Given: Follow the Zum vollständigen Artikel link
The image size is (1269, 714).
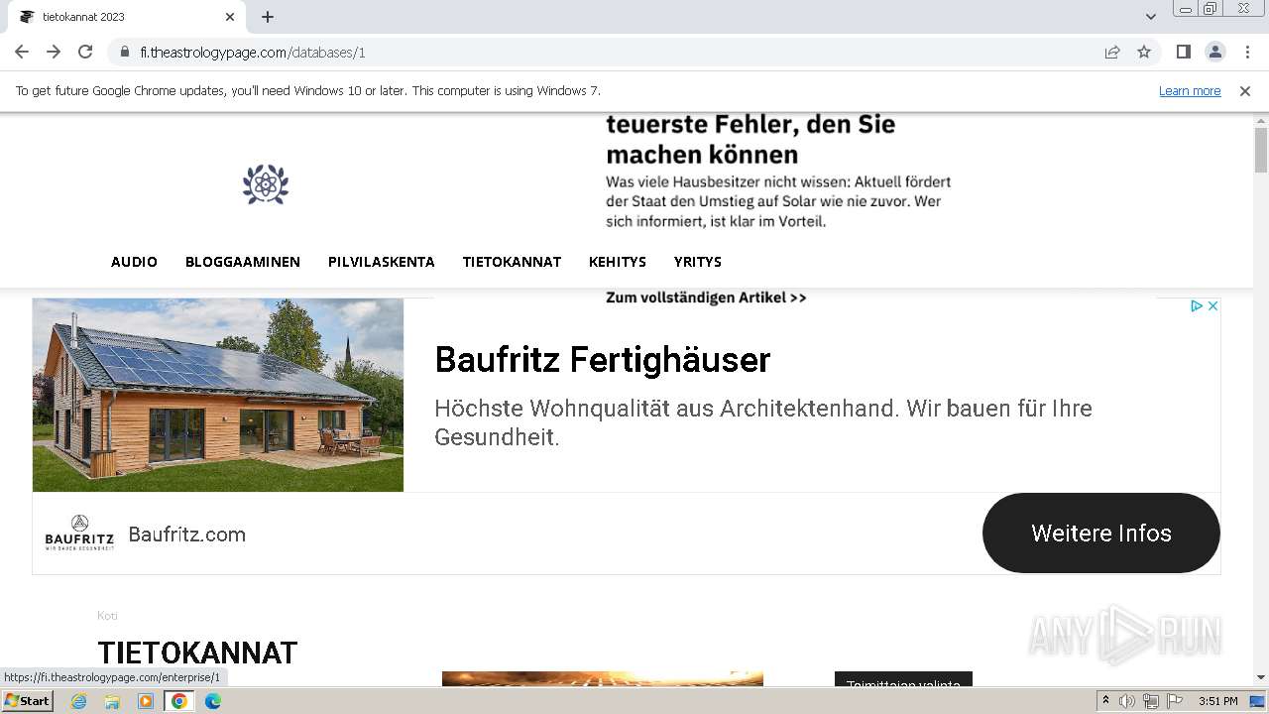Looking at the screenshot, I should tap(706, 297).
